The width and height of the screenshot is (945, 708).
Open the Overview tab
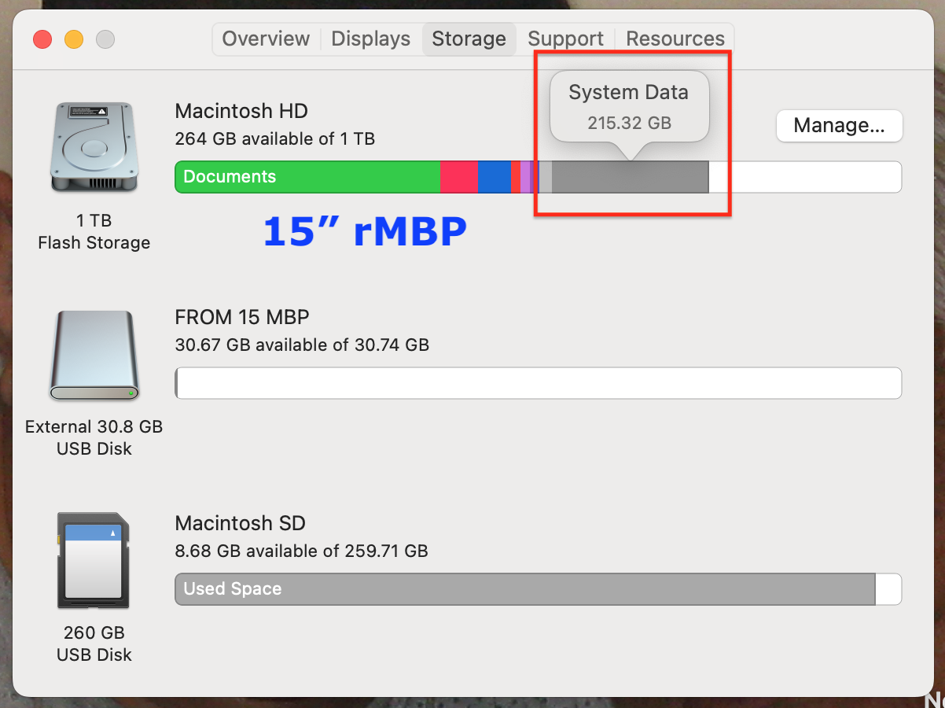coord(266,39)
